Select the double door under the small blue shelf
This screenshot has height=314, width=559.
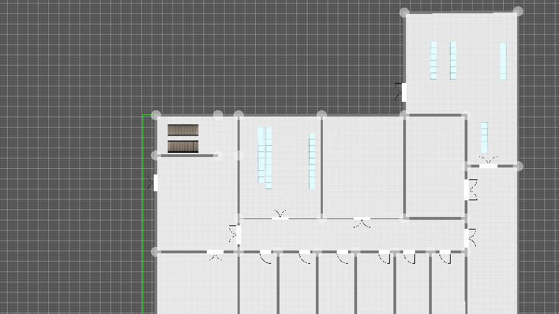488,163
